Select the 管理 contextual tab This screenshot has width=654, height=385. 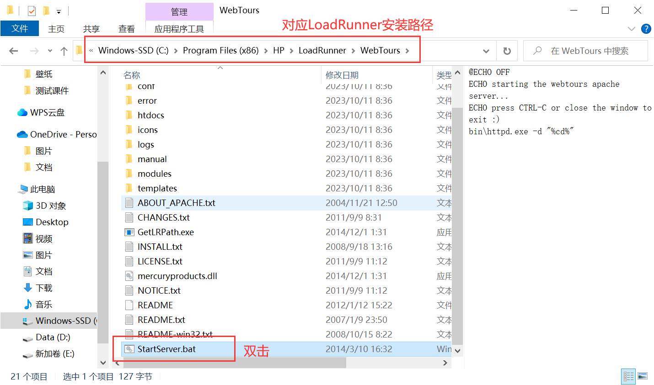(x=179, y=11)
